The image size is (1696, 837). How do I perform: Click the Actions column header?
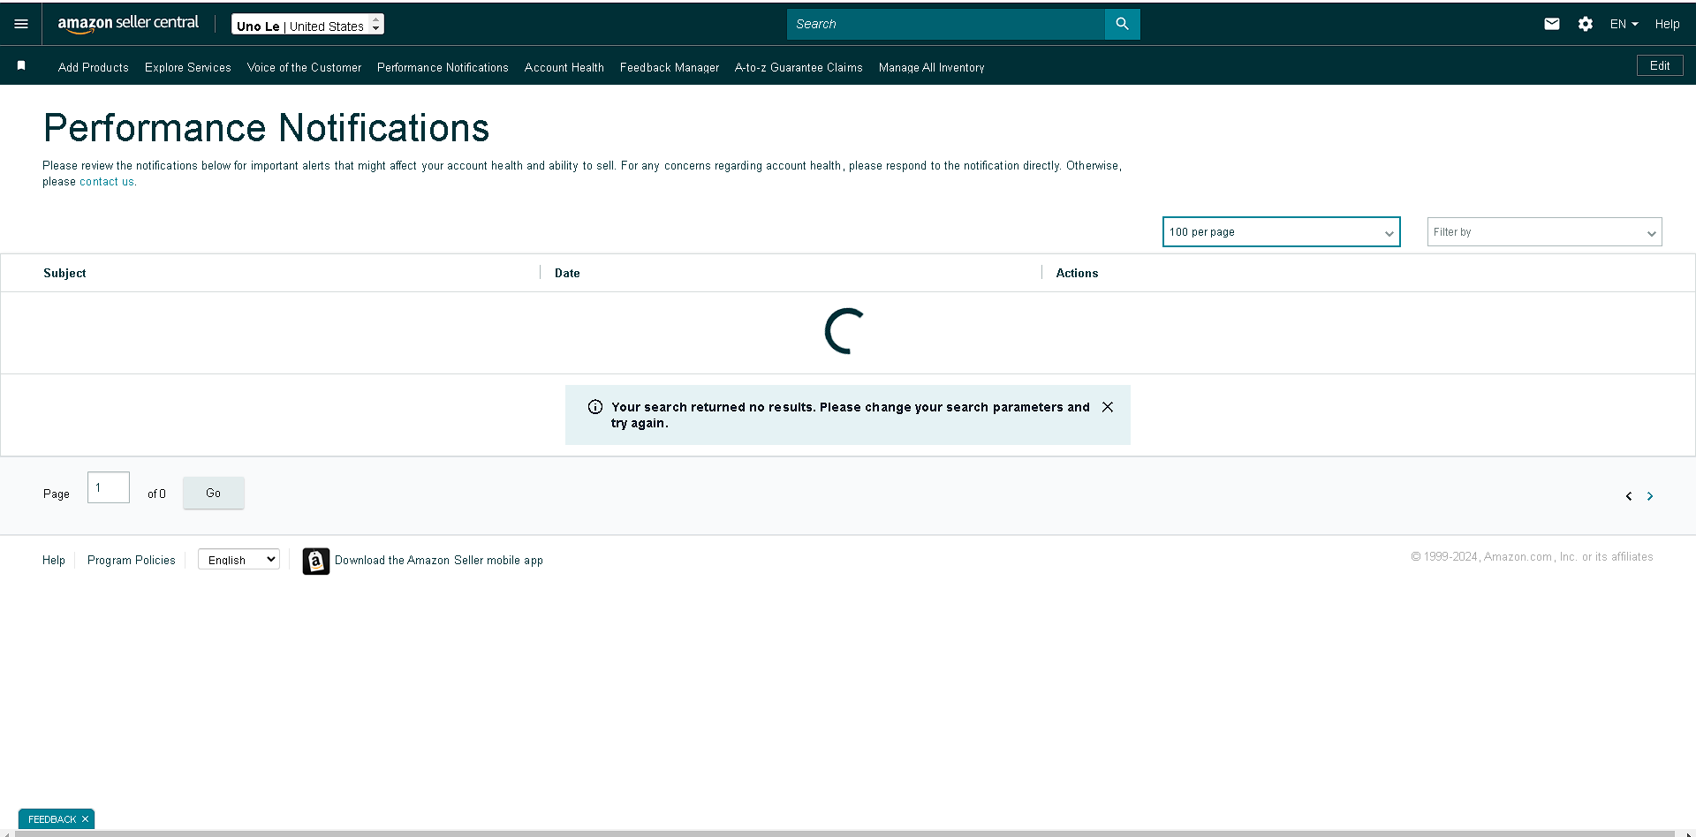point(1077,273)
